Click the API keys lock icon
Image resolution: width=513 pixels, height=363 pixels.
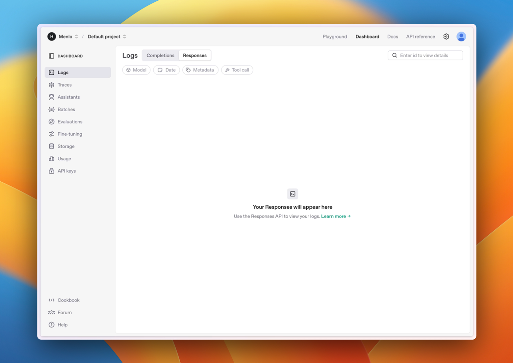click(x=51, y=171)
